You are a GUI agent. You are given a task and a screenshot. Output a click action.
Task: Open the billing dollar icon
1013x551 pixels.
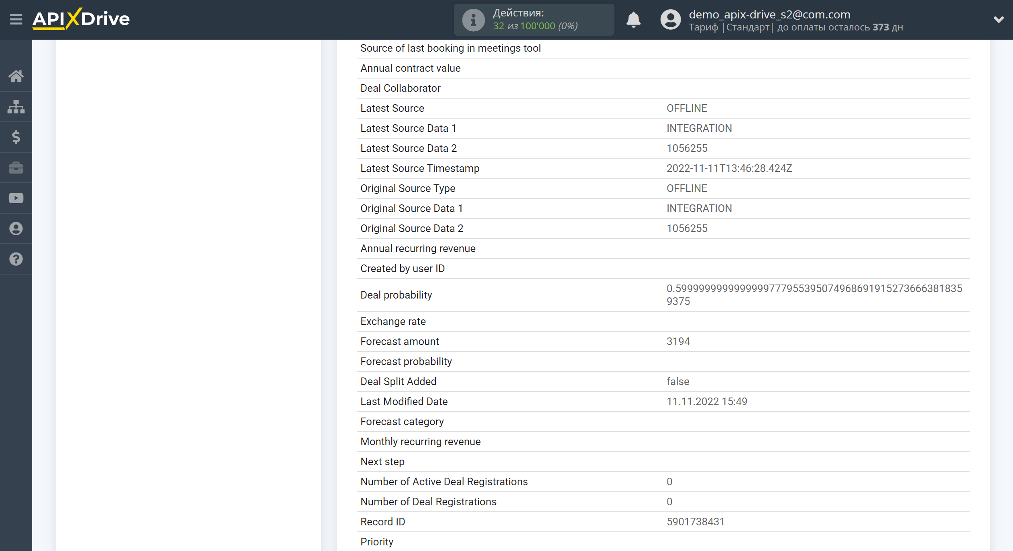(x=16, y=137)
